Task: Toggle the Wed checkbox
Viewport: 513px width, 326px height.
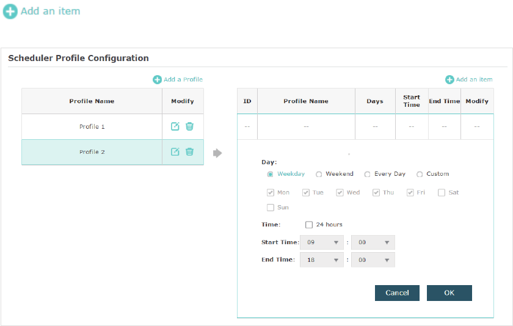Action: tap(340, 192)
